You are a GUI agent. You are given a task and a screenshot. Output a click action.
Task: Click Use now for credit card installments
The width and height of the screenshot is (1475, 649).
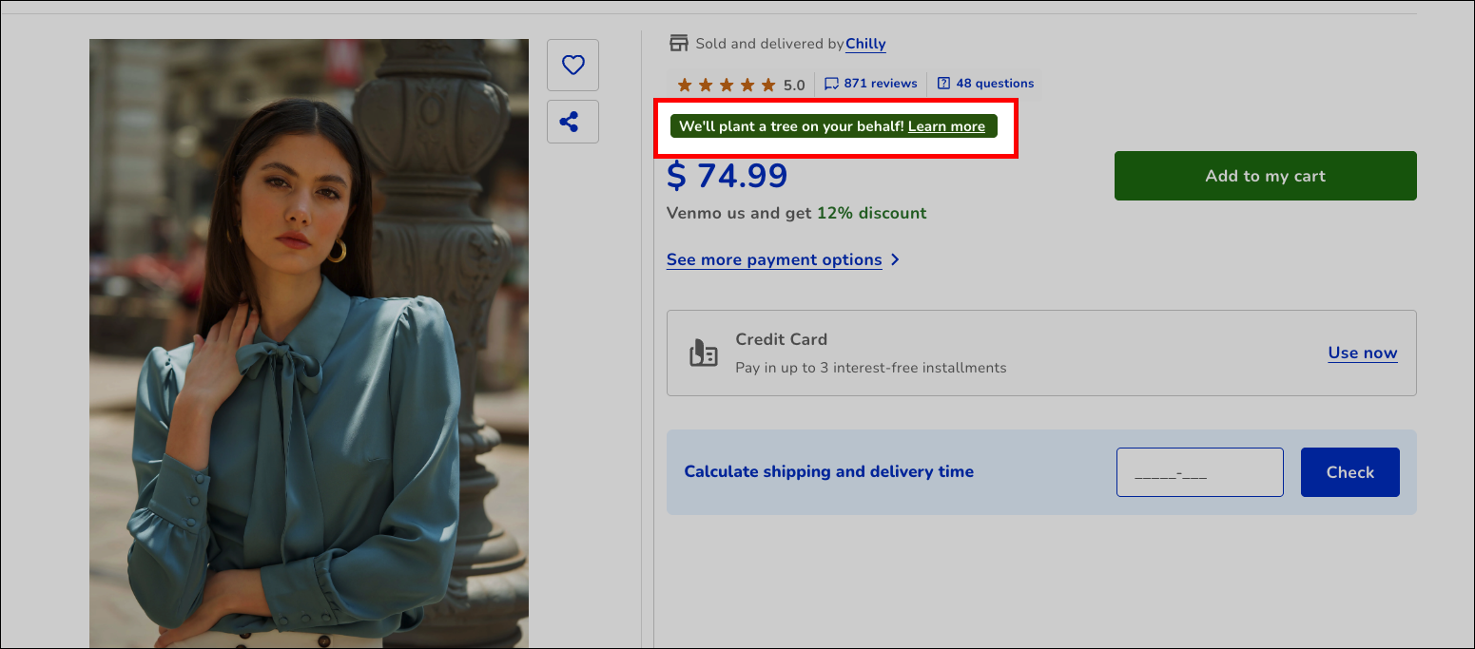point(1362,353)
